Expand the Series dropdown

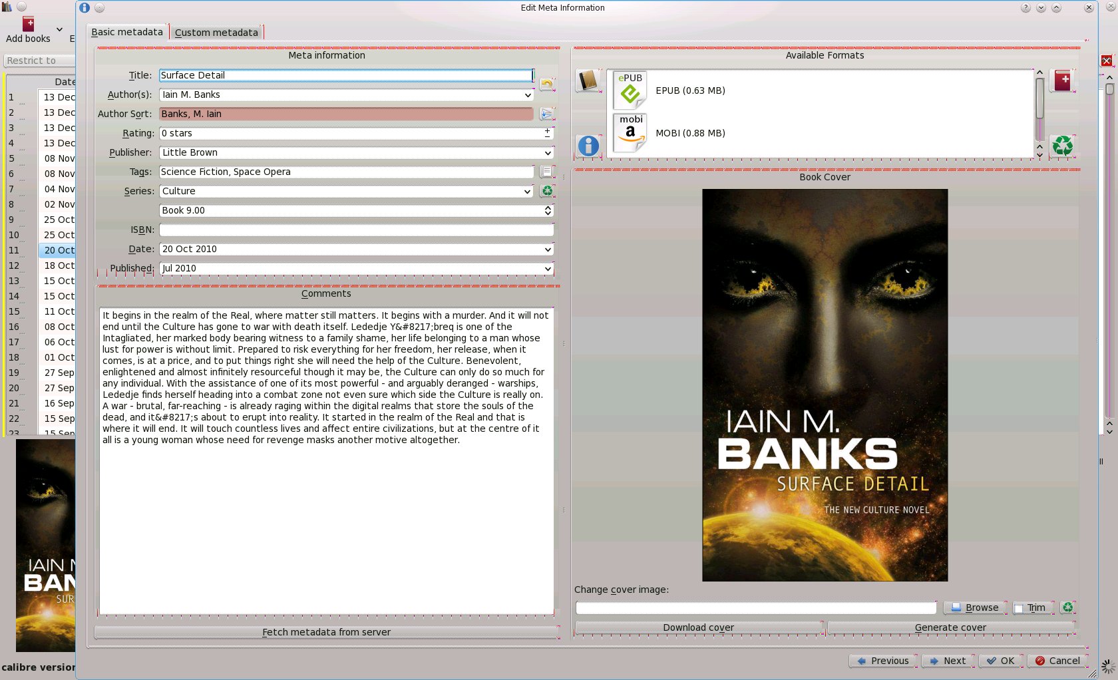pyautogui.click(x=528, y=192)
